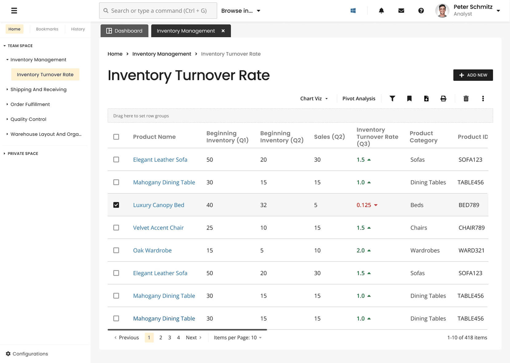510x363 pixels.
Task: Close the Inventory Management tab
Action: 223,31
